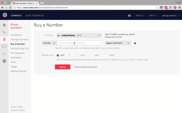Bookmark page with star icon
The width and height of the screenshot is (182, 113).
click(157, 8)
